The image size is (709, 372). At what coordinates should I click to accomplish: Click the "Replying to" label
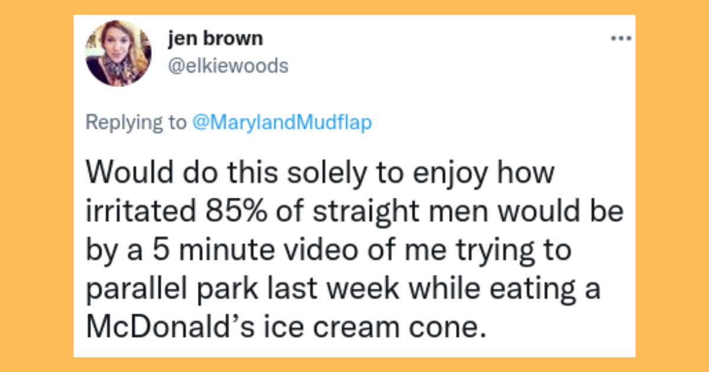pos(135,123)
